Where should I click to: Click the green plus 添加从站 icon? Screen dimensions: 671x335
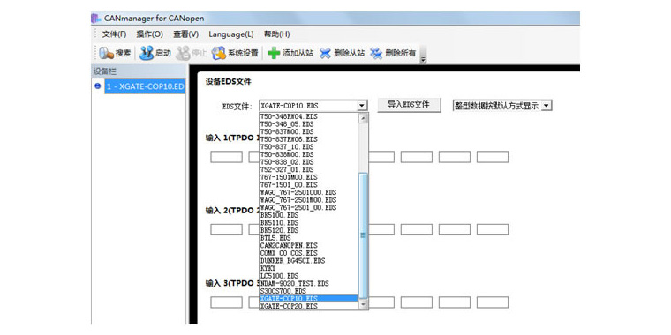click(274, 54)
